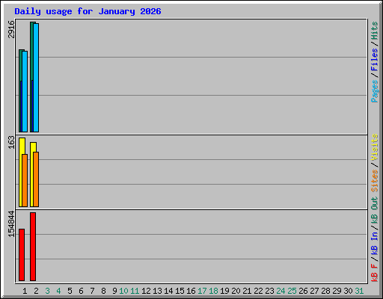Click day label 14 on x-axis

tap(168, 291)
